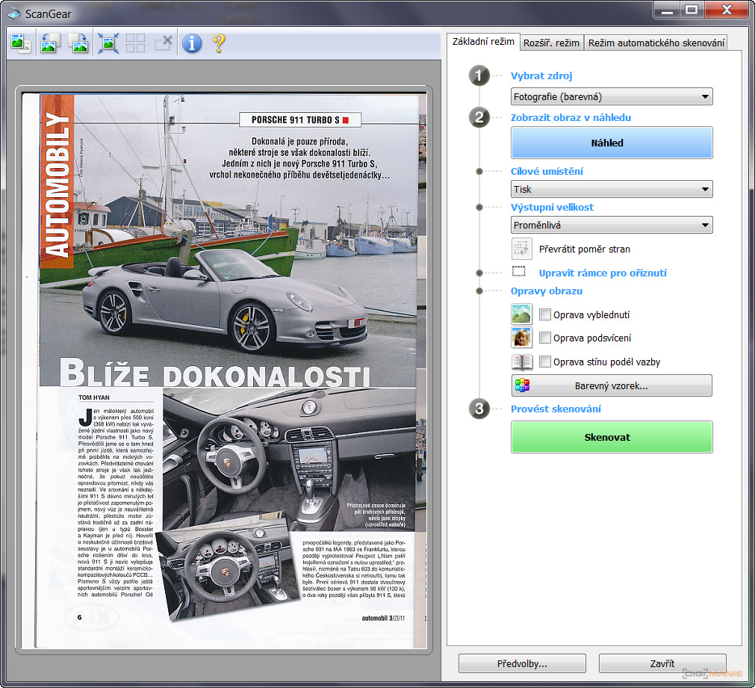Open the Vybrat zdroj dropdown
Viewport: 755px width, 688px height.
[x=612, y=96]
